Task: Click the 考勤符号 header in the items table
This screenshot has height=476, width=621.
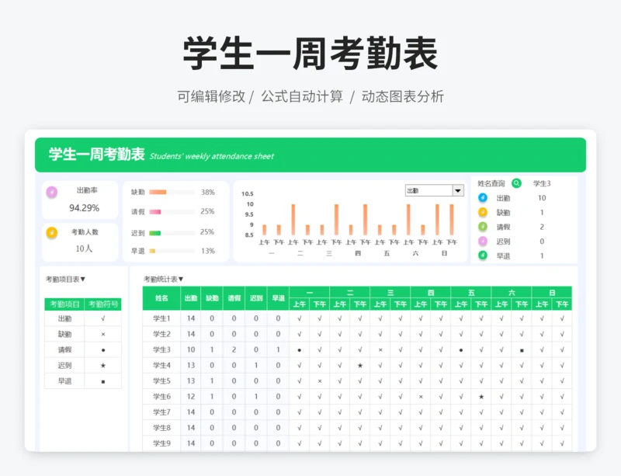Action: pyautogui.click(x=103, y=304)
